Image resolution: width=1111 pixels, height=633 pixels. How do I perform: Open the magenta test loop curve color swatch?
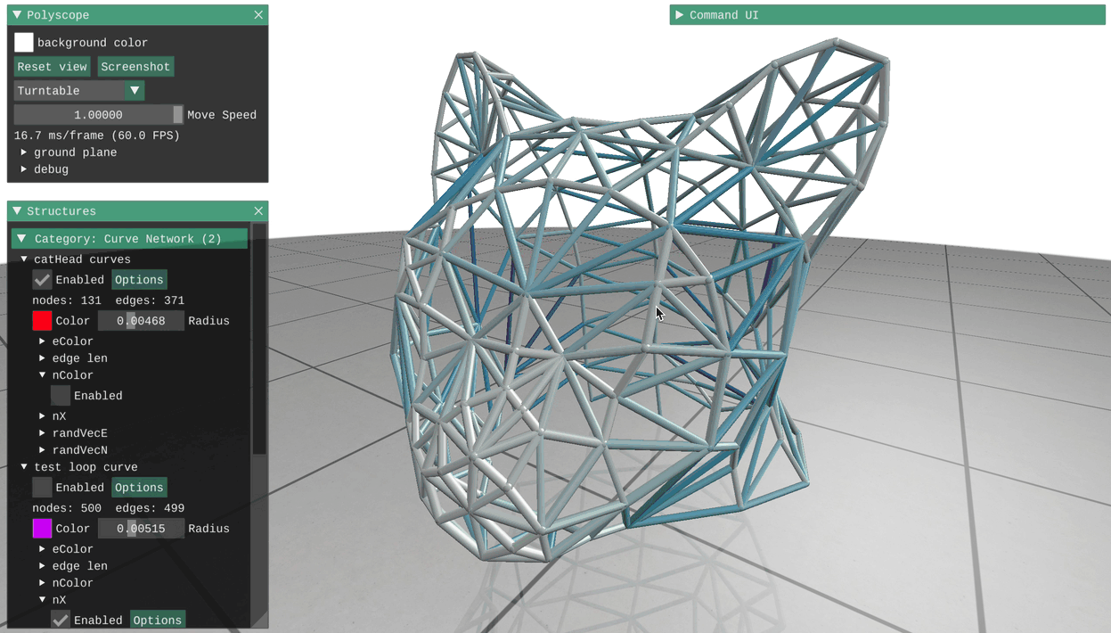42,529
